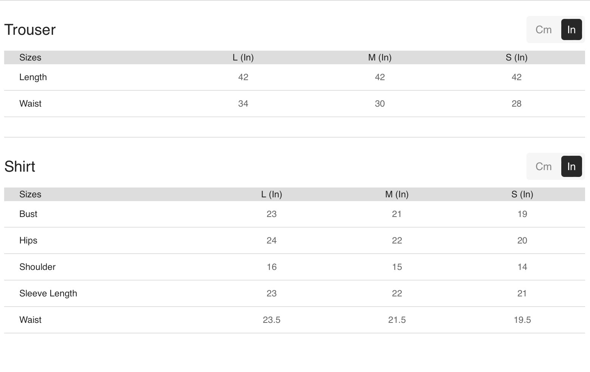
Task: Select the Sleeve Length row label
Action: tap(48, 293)
